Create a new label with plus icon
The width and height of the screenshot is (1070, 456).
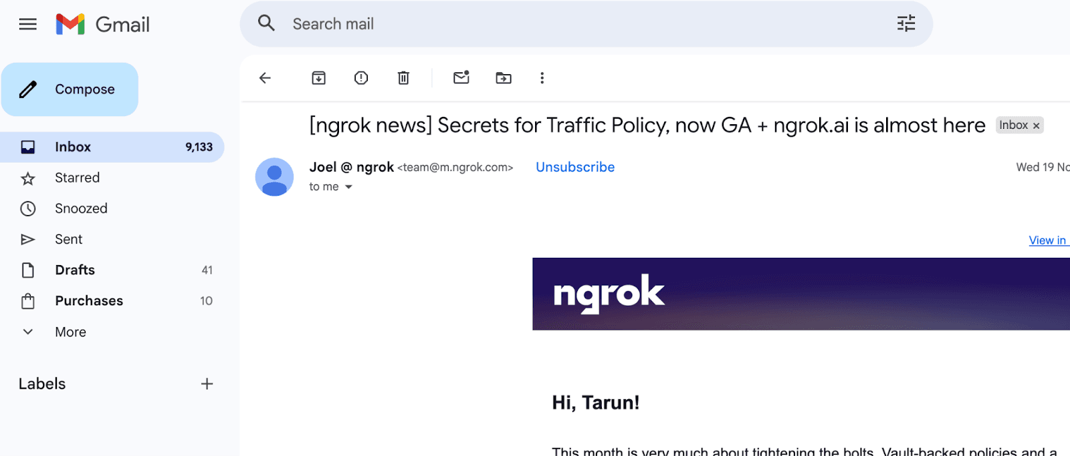click(x=207, y=384)
